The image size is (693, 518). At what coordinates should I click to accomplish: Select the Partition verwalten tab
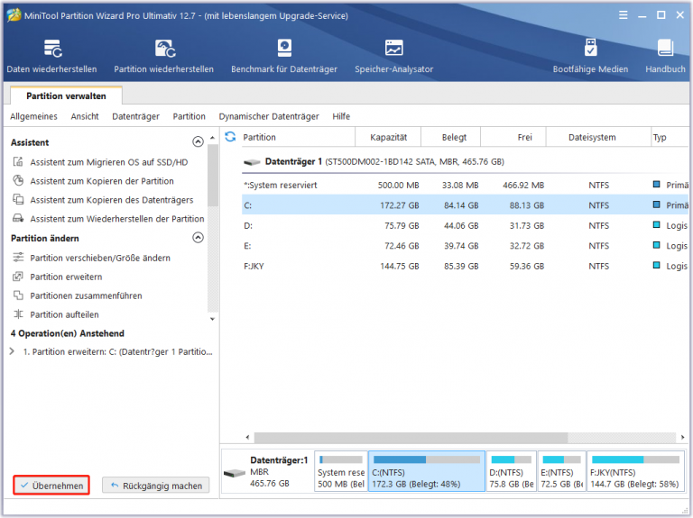[x=65, y=95]
